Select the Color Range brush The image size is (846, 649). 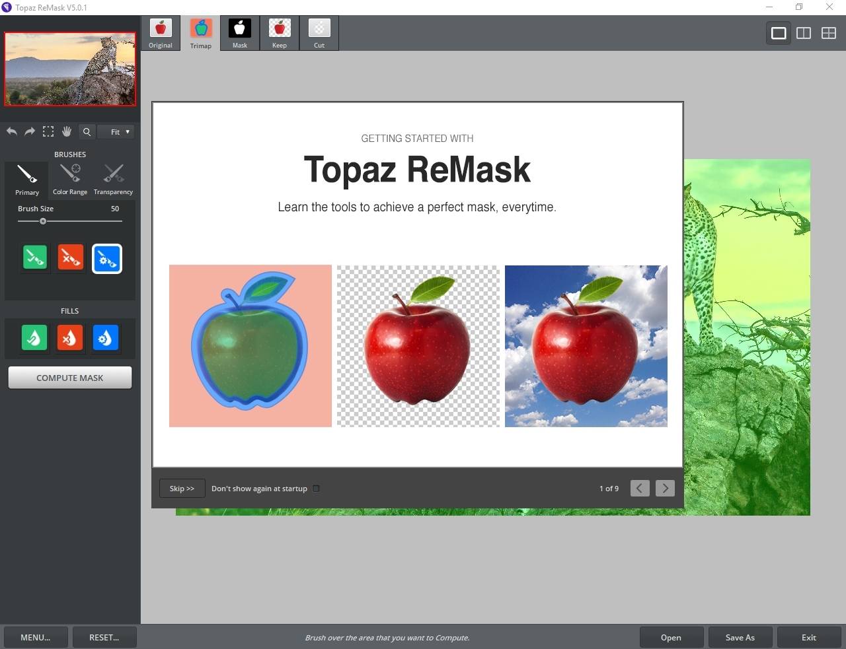(70, 180)
